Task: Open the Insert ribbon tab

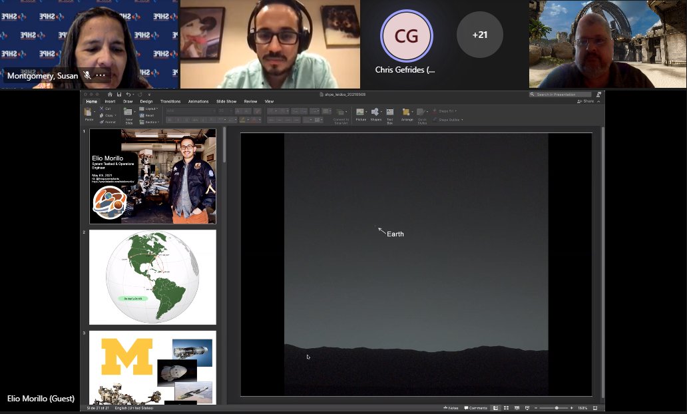Action: (x=110, y=101)
